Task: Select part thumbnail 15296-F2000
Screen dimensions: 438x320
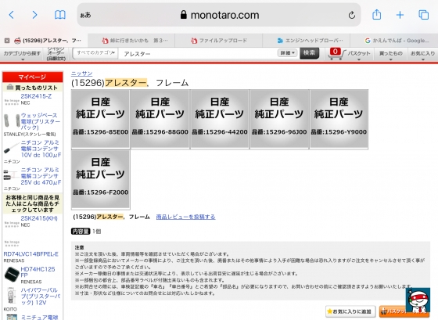Action: 101,179
